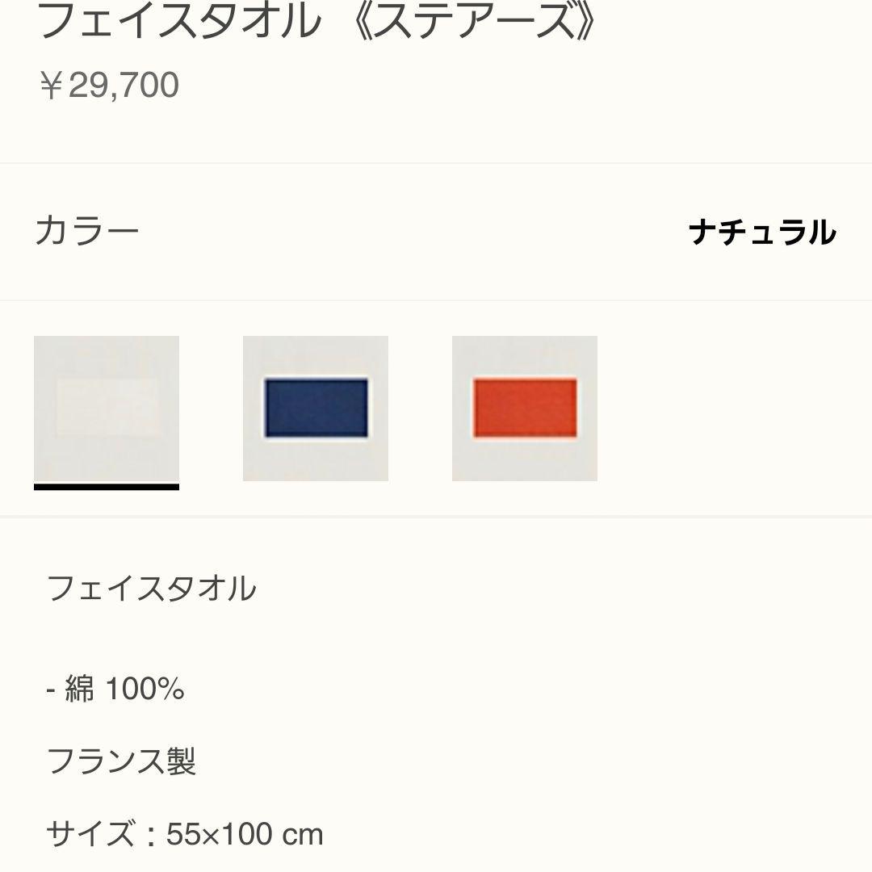Image resolution: width=872 pixels, height=872 pixels.
Task: Click the empty space right of the swatches
Action: tap(727, 408)
